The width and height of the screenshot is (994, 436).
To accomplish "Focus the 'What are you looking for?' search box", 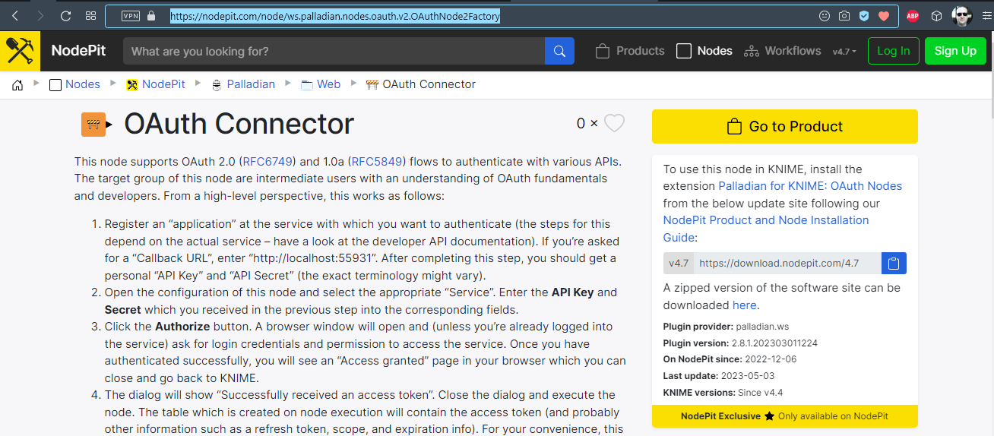I will [334, 51].
